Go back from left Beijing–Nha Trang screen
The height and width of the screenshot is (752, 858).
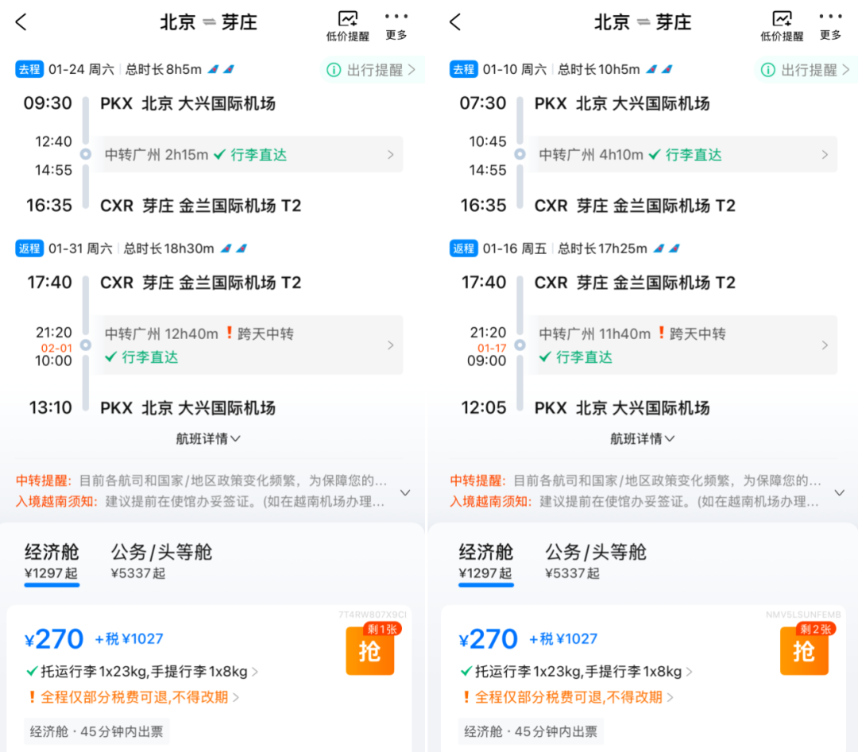(21, 22)
